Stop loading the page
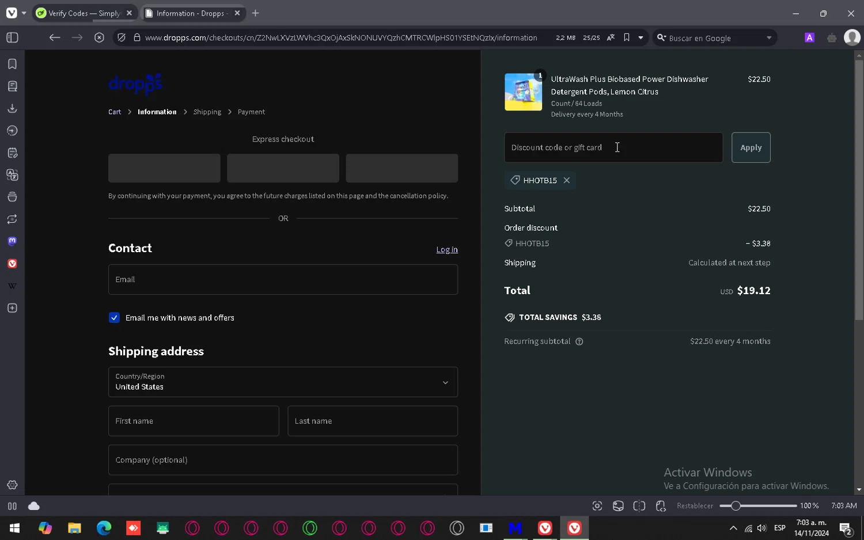This screenshot has height=540, width=864. coord(99,37)
